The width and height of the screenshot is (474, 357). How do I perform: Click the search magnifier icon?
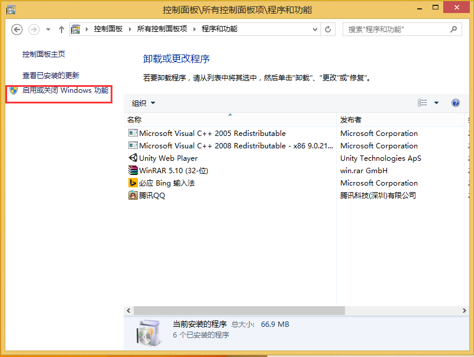pyautogui.click(x=453, y=30)
